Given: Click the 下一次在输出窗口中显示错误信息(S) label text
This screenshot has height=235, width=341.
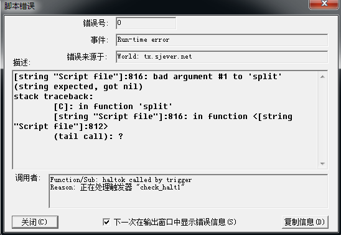Looking at the screenshot, I should click(x=175, y=222).
